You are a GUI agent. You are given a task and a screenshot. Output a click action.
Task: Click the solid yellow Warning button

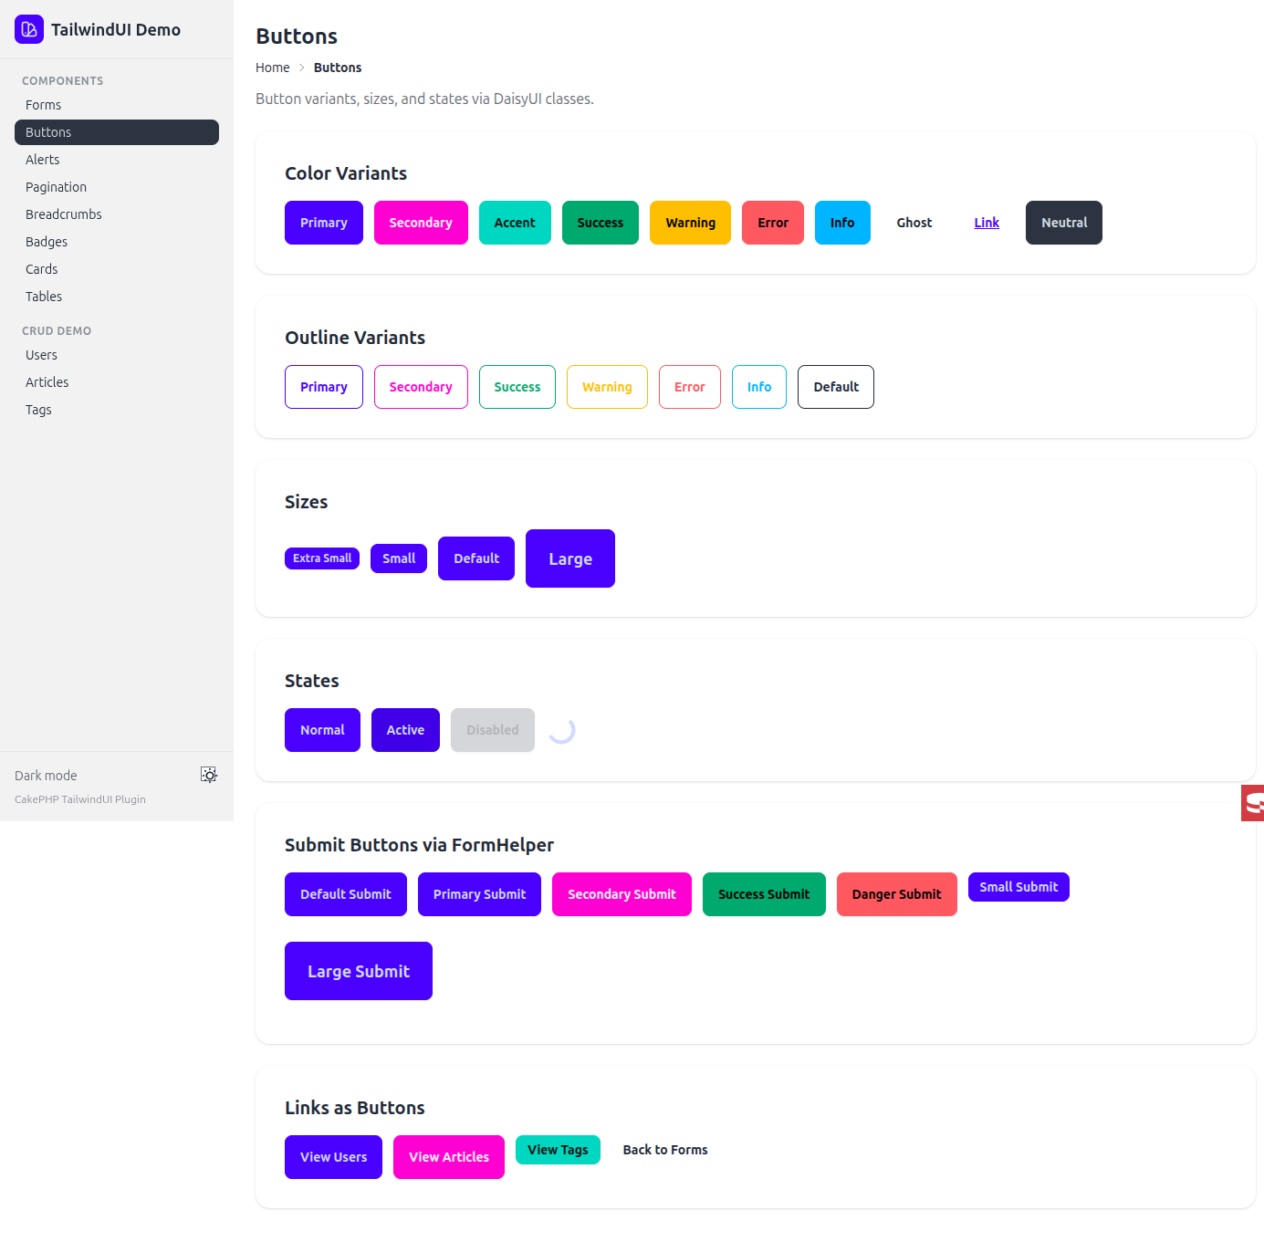coord(690,223)
